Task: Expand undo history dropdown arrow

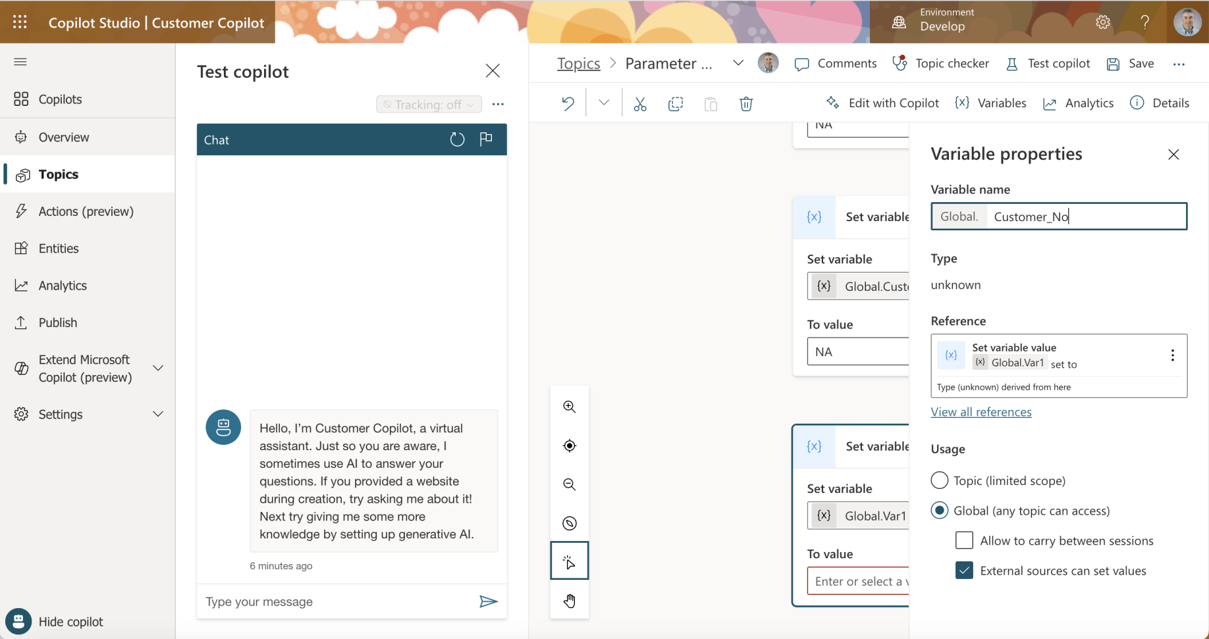Action: [x=604, y=103]
